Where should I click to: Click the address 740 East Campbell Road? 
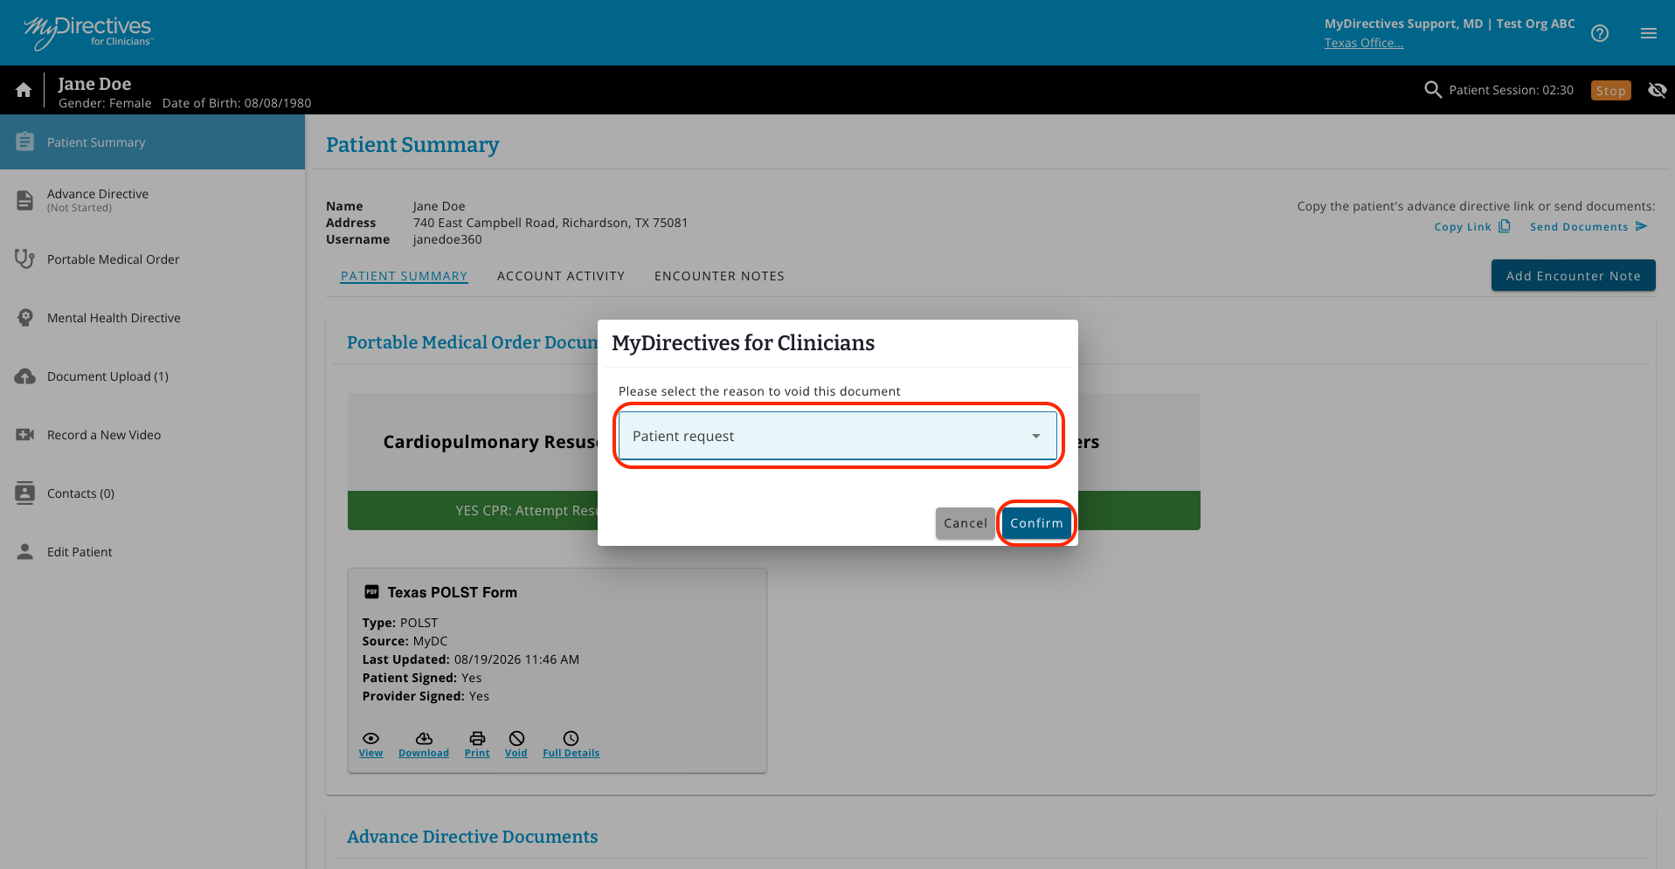click(550, 223)
